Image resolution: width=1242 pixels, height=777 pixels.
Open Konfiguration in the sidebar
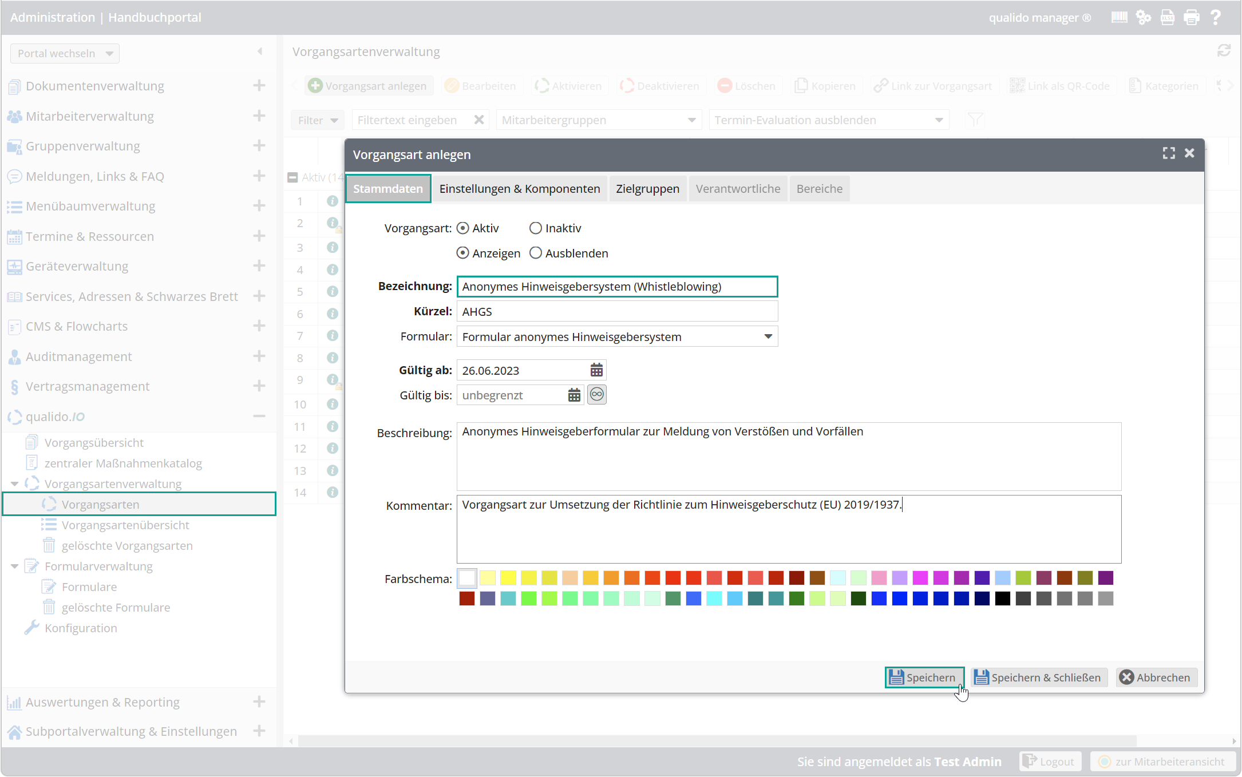81,628
